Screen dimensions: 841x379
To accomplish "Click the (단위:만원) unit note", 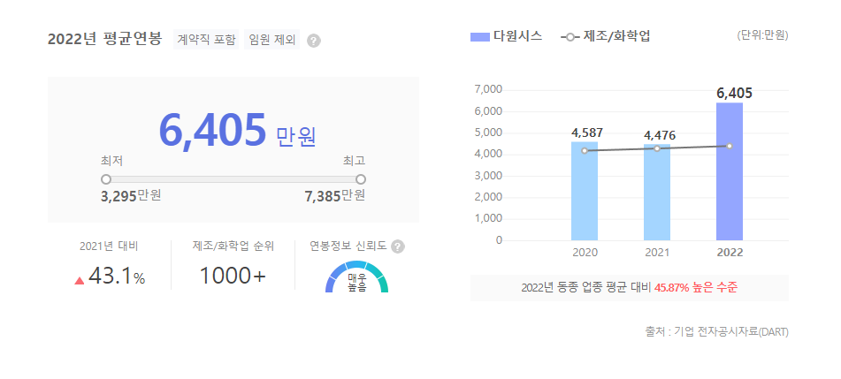I will click(x=762, y=36).
